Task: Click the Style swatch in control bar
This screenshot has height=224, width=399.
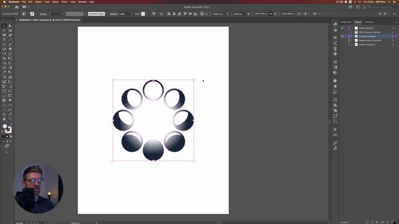Action: pos(143,14)
